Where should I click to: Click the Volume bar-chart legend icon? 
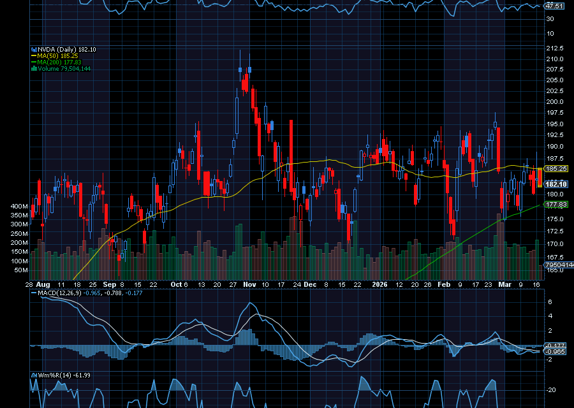pos(34,68)
